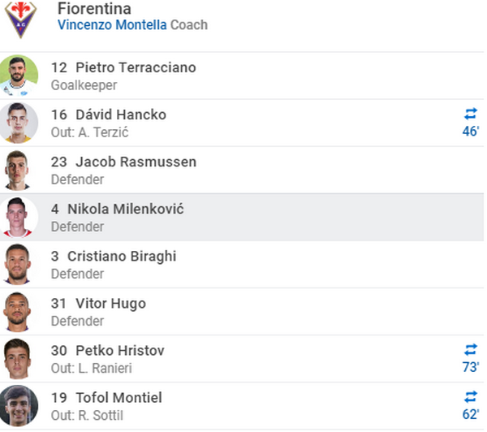Click Tofol Montiel's headshot image
The width and height of the screenshot is (487, 432).
(x=19, y=405)
